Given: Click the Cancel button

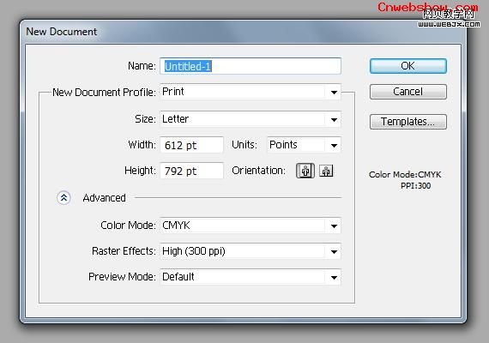Looking at the screenshot, I should point(407,92).
